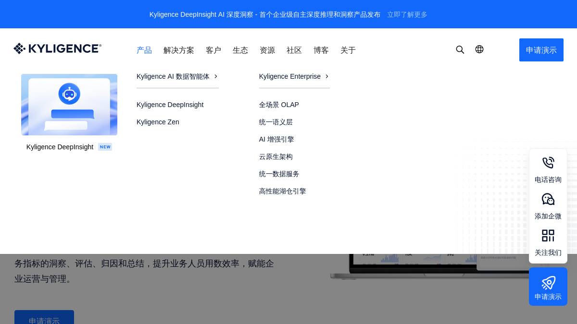The width and height of the screenshot is (577, 324).
Task: Open 云原生架构 link
Action: [x=276, y=156]
